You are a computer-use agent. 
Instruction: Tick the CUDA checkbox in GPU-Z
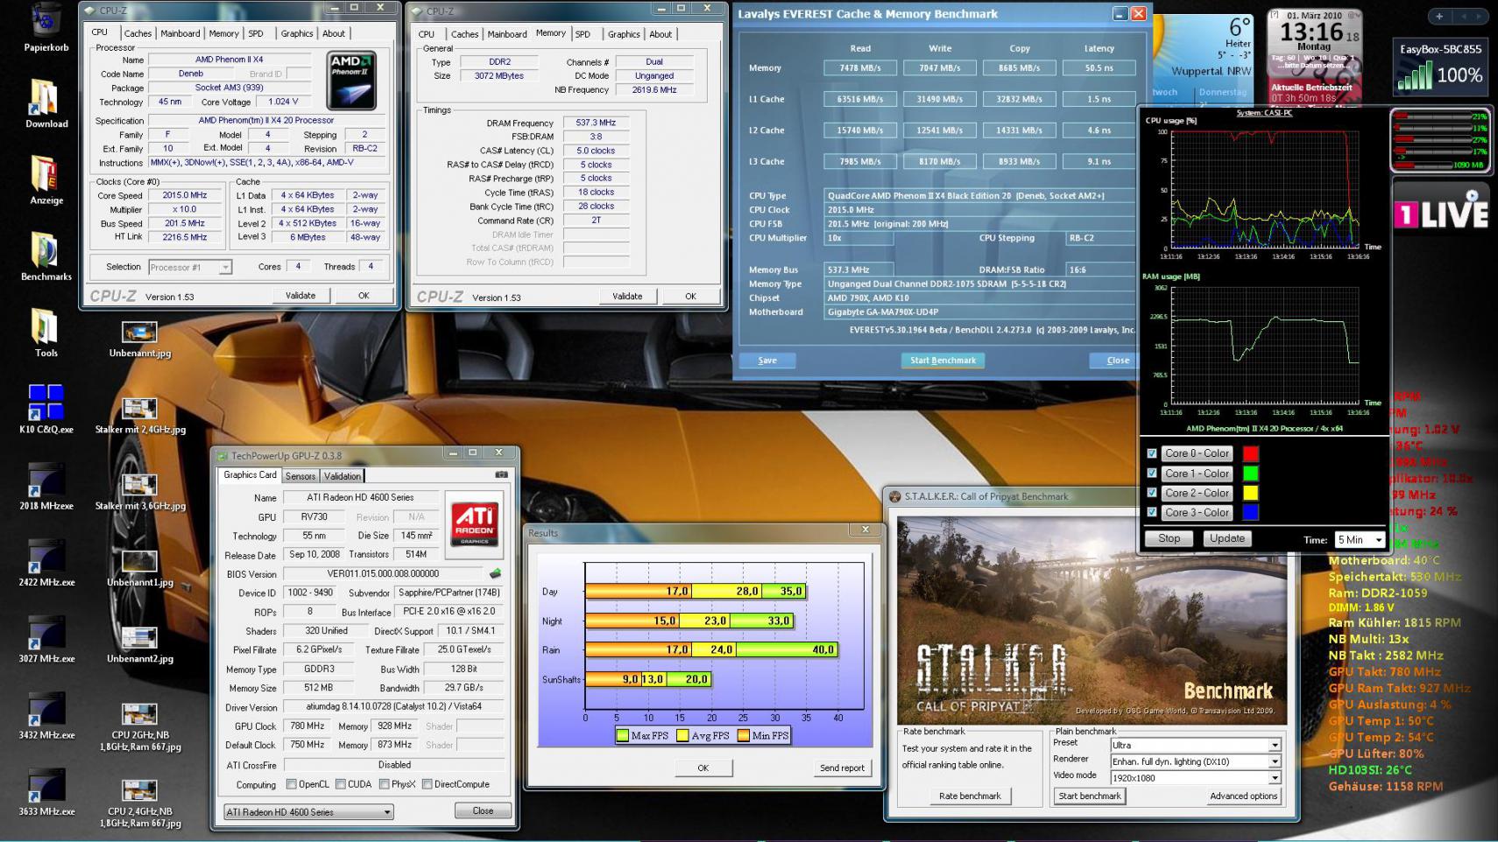341,784
